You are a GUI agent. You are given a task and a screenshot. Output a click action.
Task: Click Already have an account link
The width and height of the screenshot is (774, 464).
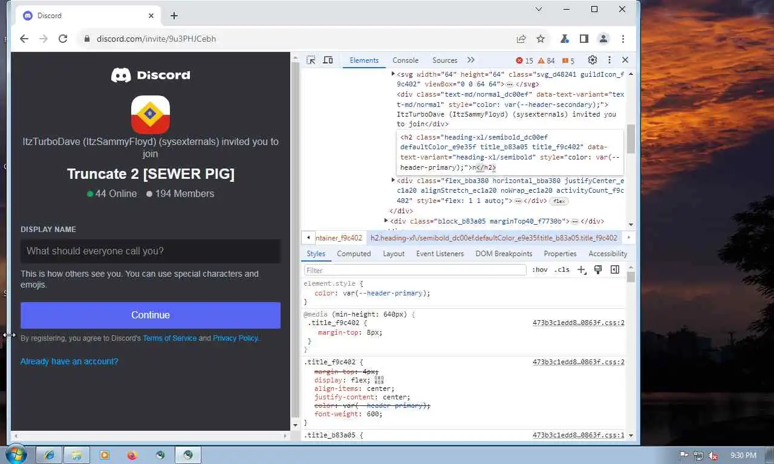pos(70,361)
